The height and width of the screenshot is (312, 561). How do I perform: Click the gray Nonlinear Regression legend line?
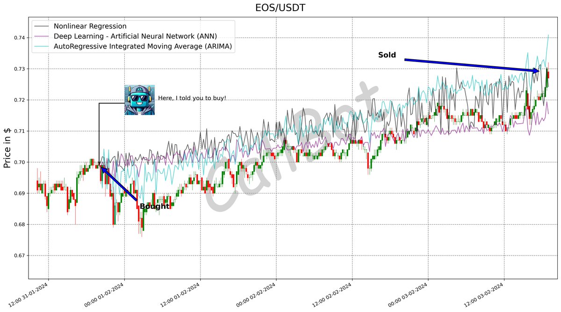click(42, 27)
